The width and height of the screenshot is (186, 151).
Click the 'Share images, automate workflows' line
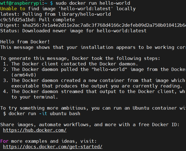coord(90,124)
